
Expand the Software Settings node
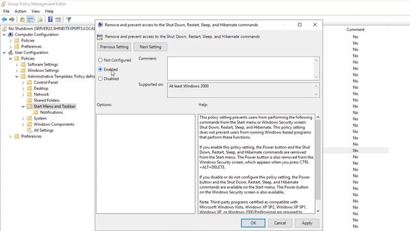(x=17, y=64)
